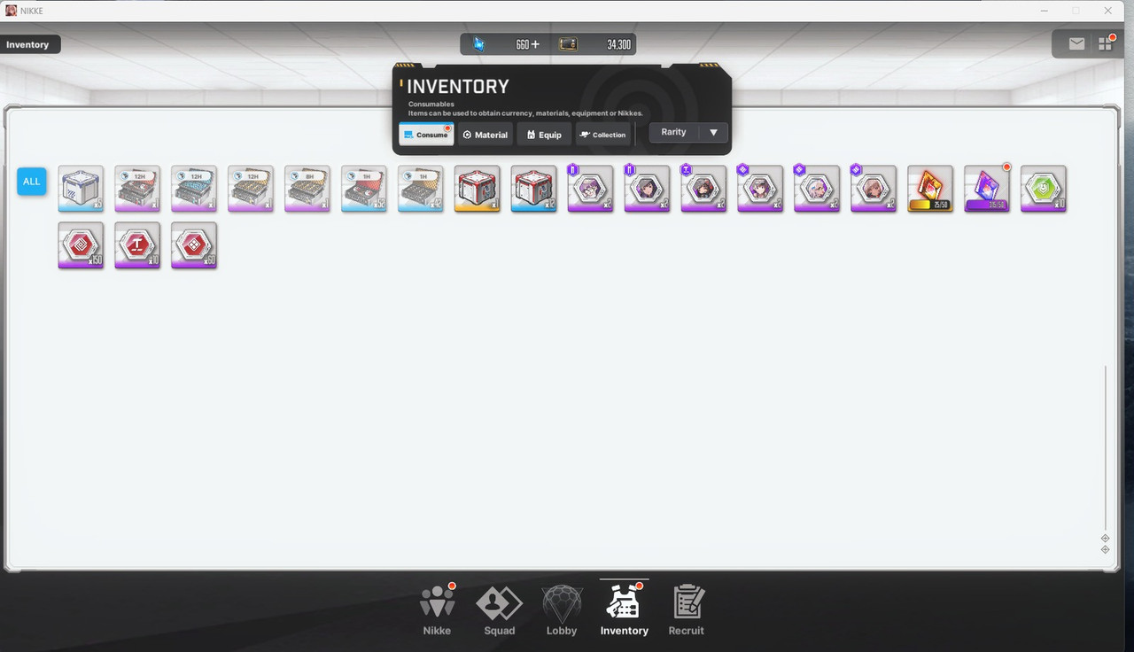Select the red 12H resource chest

(x=137, y=189)
